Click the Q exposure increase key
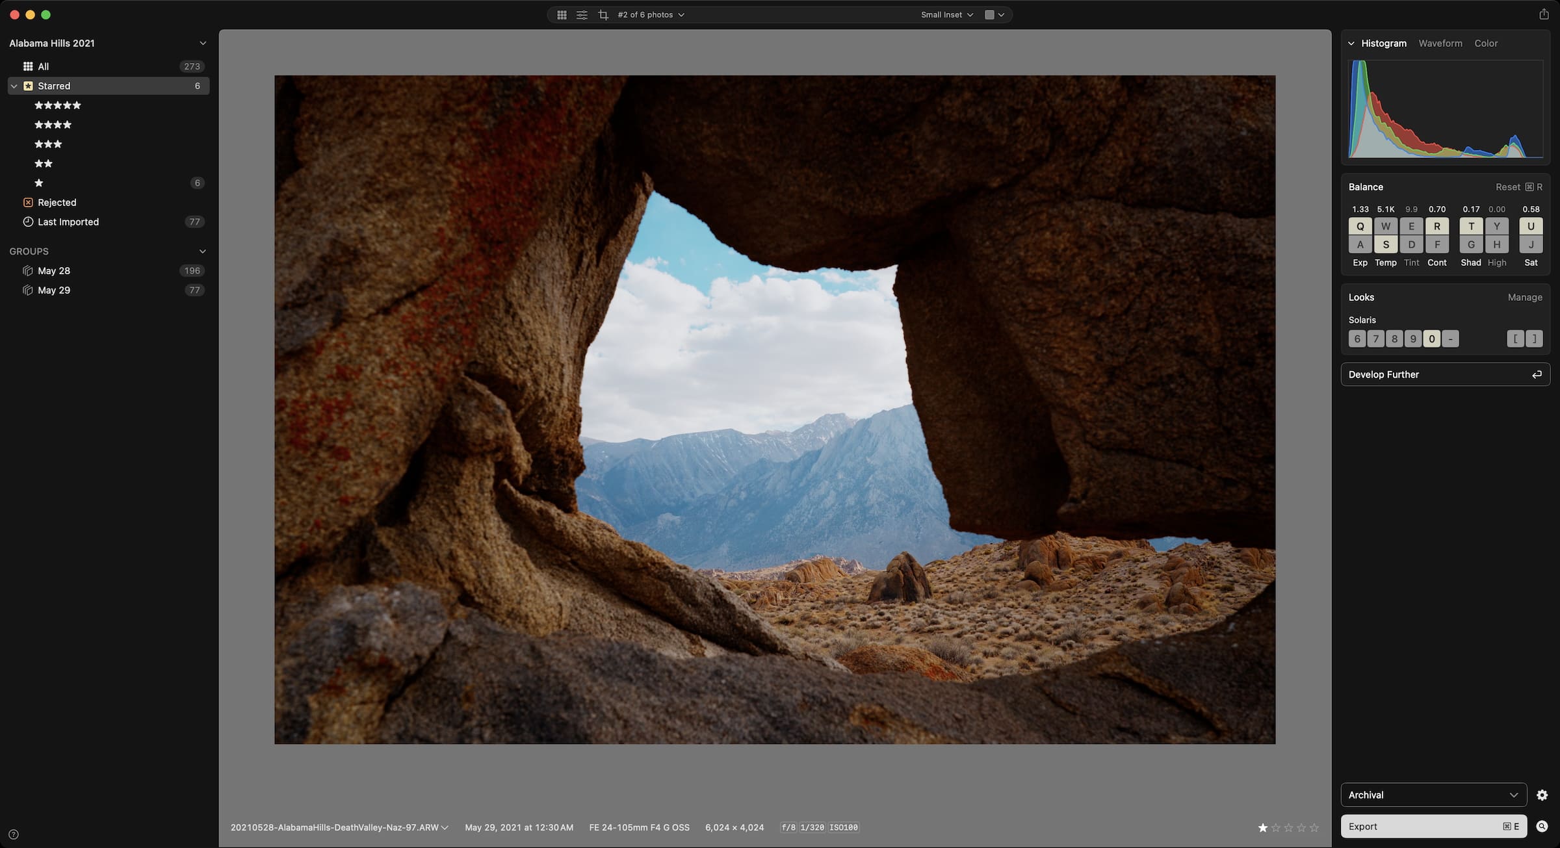This screenshot has width=1560, height=848. pos(1360,226)
